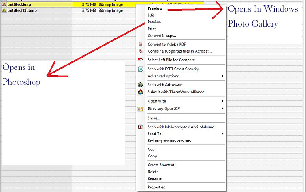Expand the Send To submenu arrow

[x=222, y=134]
